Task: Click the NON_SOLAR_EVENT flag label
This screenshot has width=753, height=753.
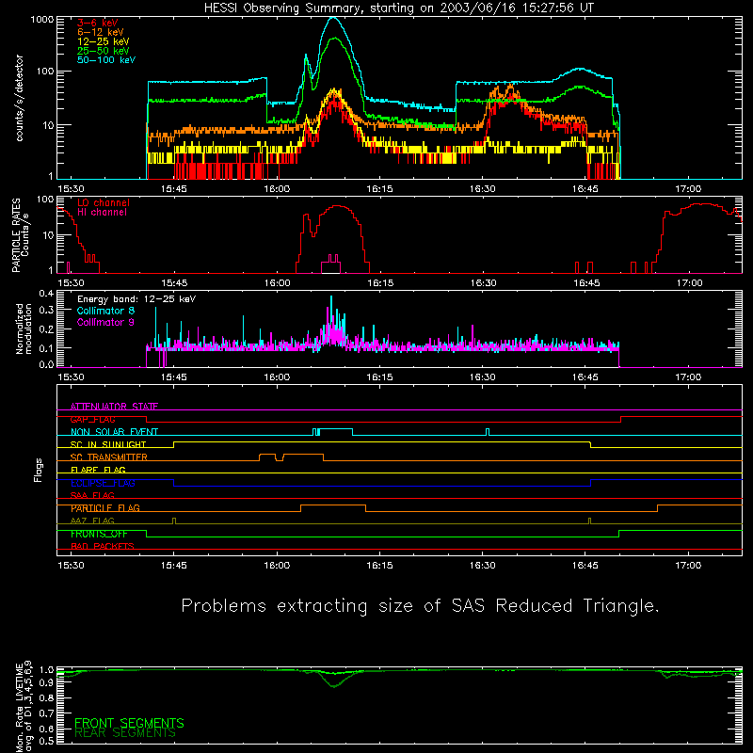Action: point(114,432)
